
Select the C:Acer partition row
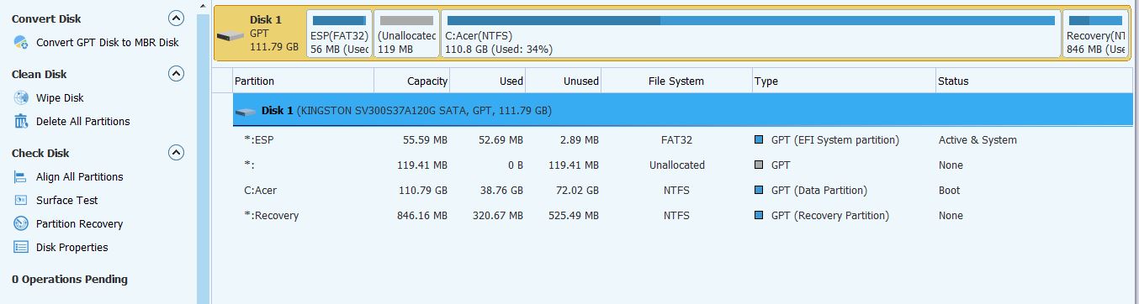682,191
